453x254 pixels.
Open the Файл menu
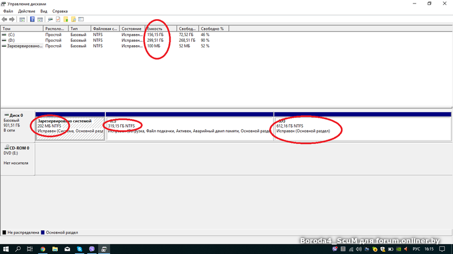(8, 11)
